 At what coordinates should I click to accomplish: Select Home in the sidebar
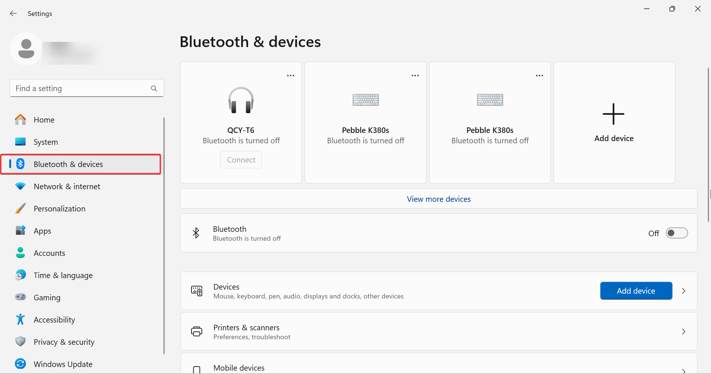point(44,120)
